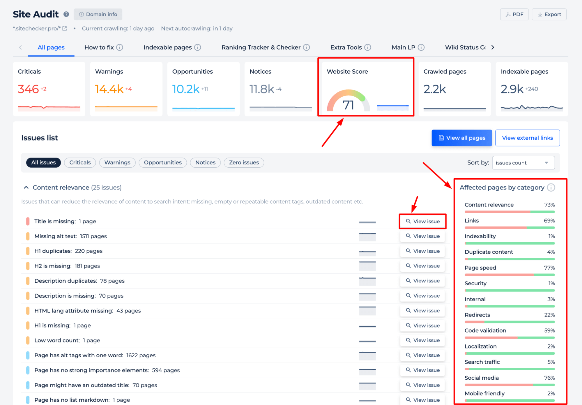Click the Domain info button

pos(98,14)
